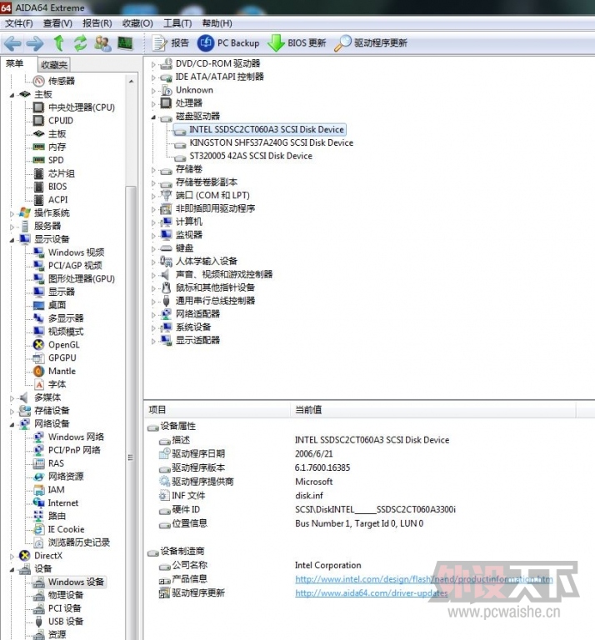Expand the 操作系统 tree node
This screenshot has height=640, width=595.
(x=12, y=213)
